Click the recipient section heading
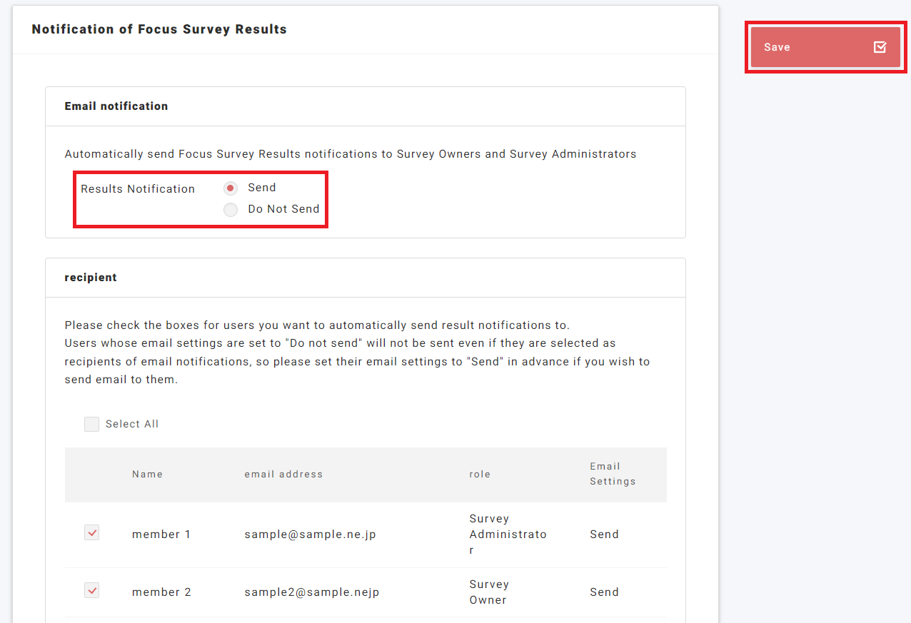 tap(91, 278)
